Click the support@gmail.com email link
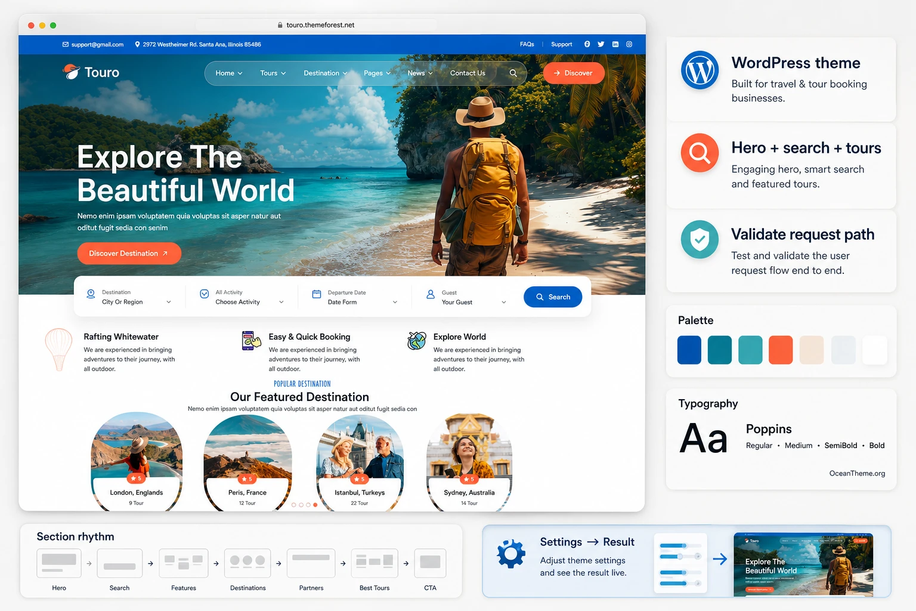Image resolution: width=916 pixels, height=611 pixels. [97, 44]
